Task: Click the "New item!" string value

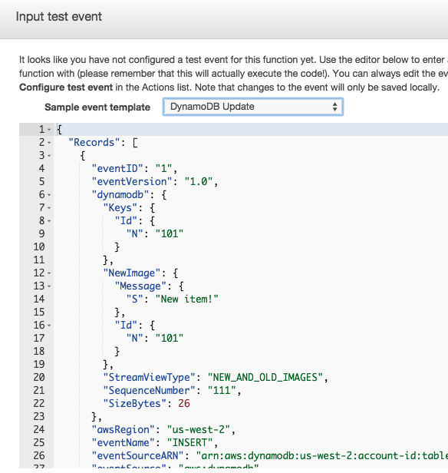Action: (186, 299)
